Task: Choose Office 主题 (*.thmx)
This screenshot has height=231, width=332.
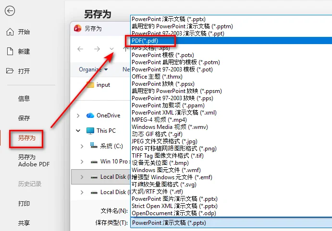Action: [231, 77]
